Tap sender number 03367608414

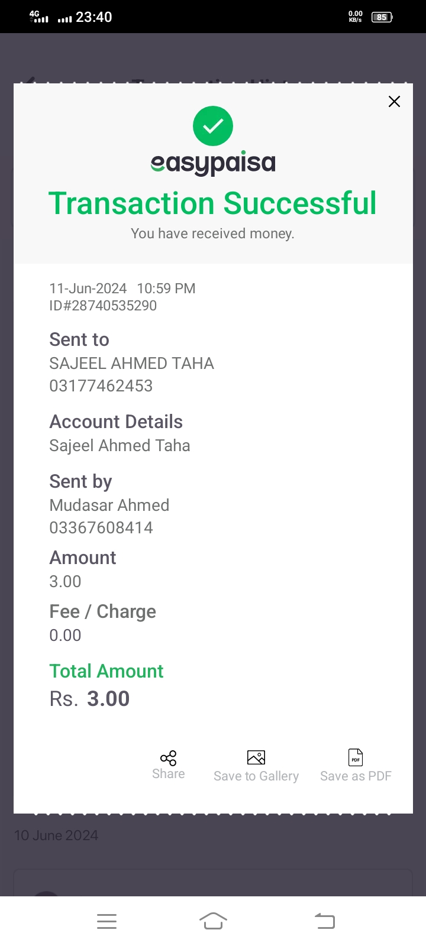(x=101, y=528)
